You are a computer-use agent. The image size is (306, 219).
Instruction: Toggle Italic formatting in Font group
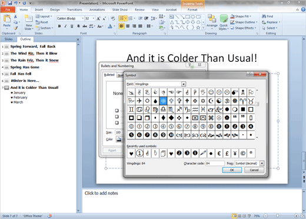click(66, 26)
